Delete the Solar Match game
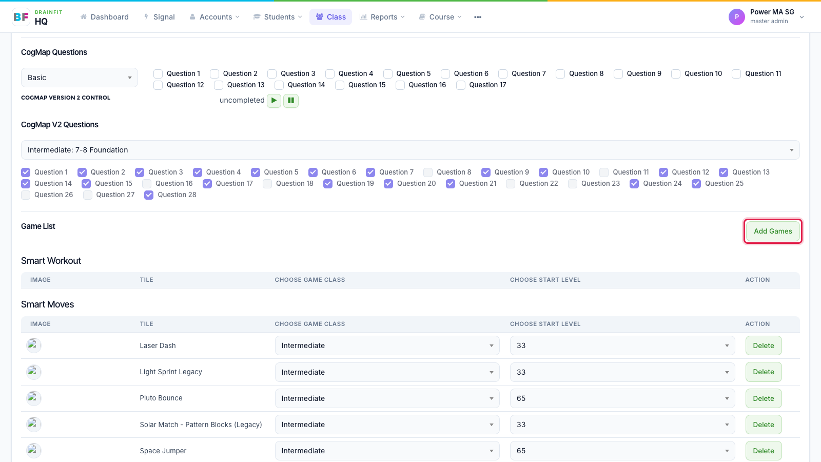This screenshot has width=821, height=462. 764,425
